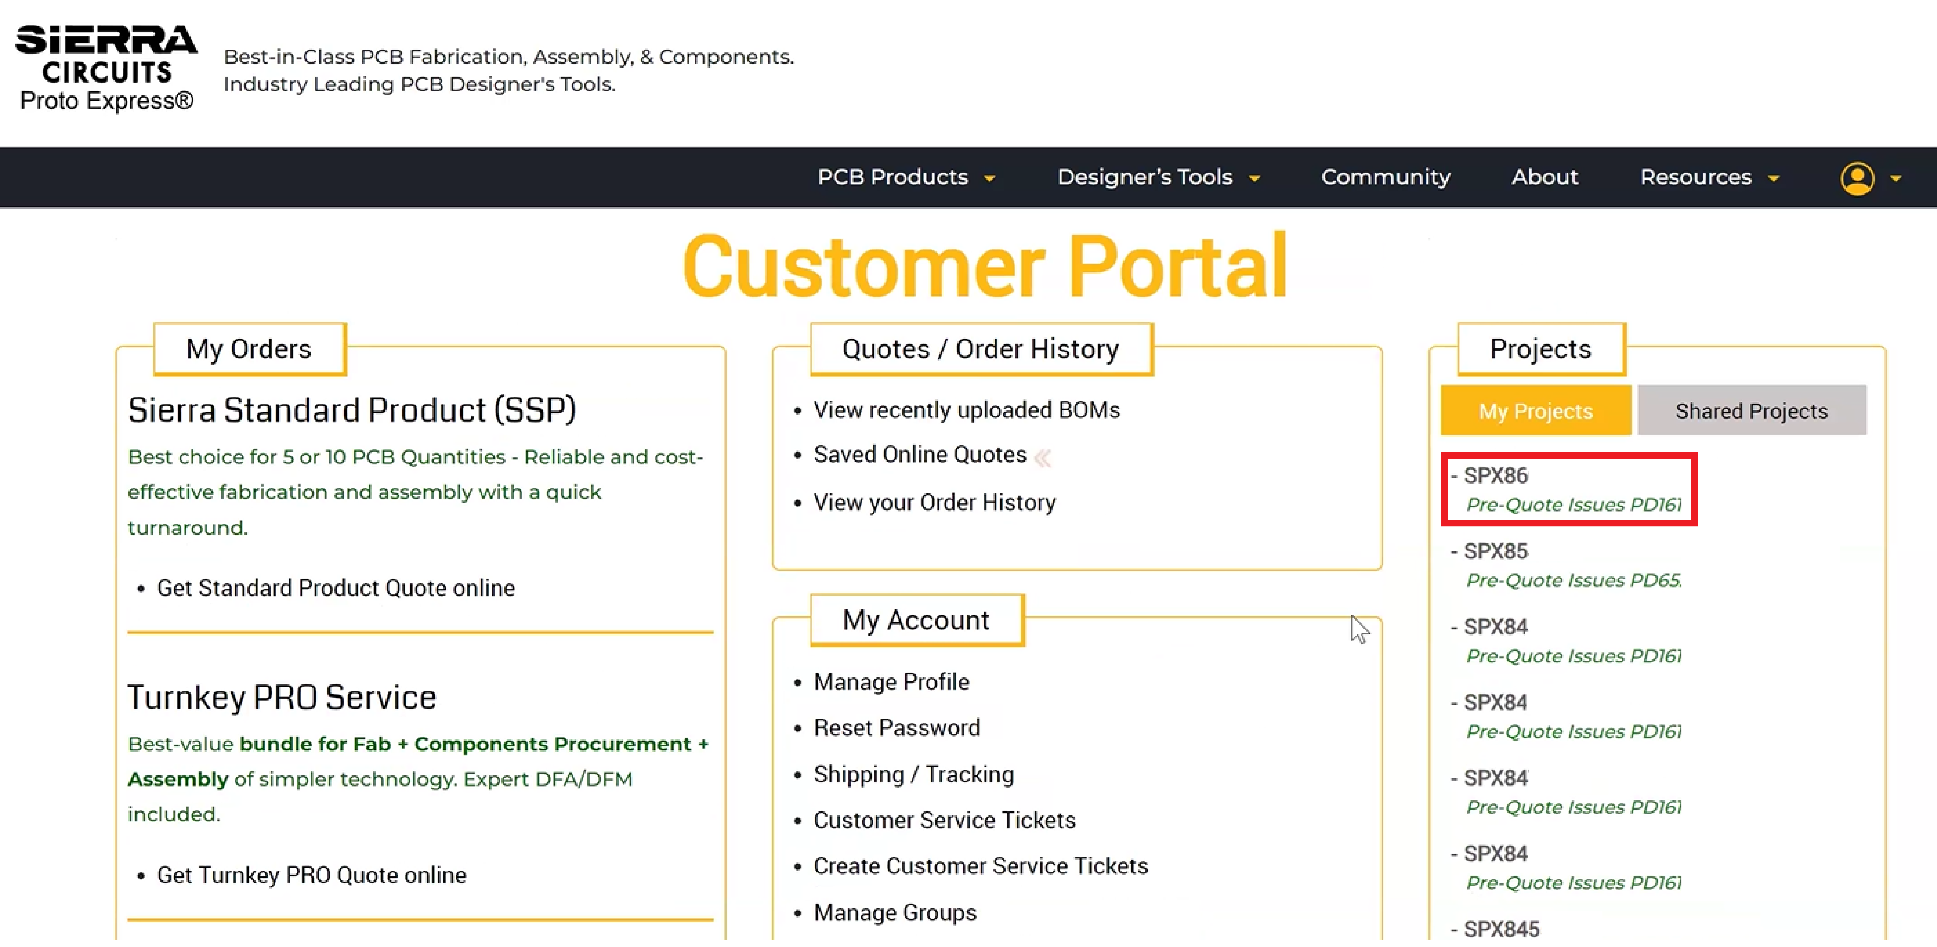Click the Sierra Standard Product (SSP) title
The image size is (1937, 947).
pyautogui.click(x=352, y=411)
